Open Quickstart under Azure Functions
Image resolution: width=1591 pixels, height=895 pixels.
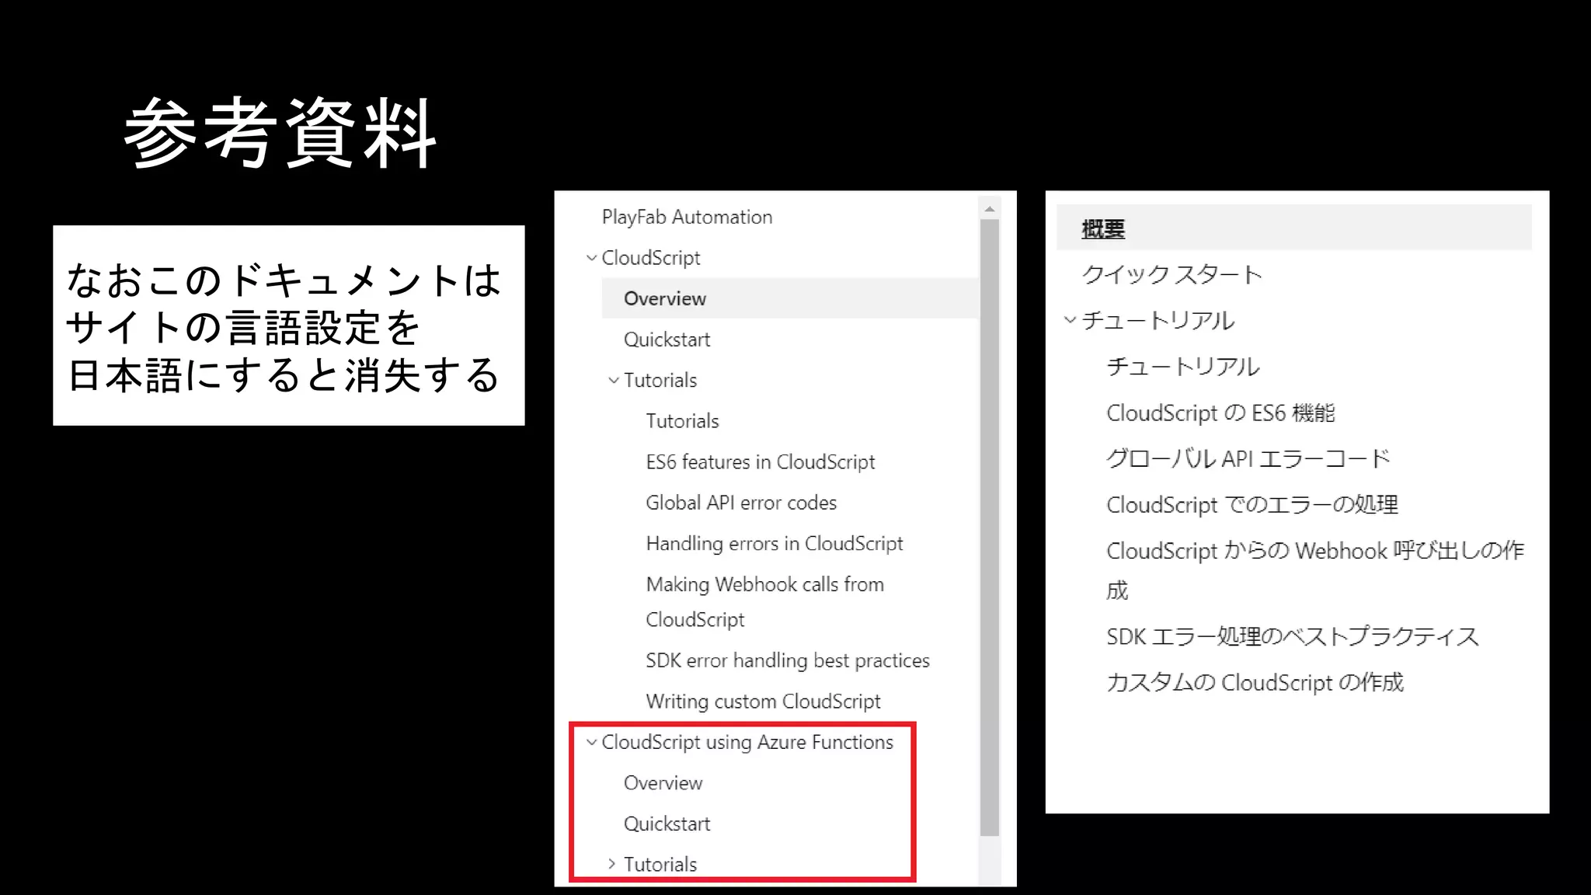(x=667, y=824)
